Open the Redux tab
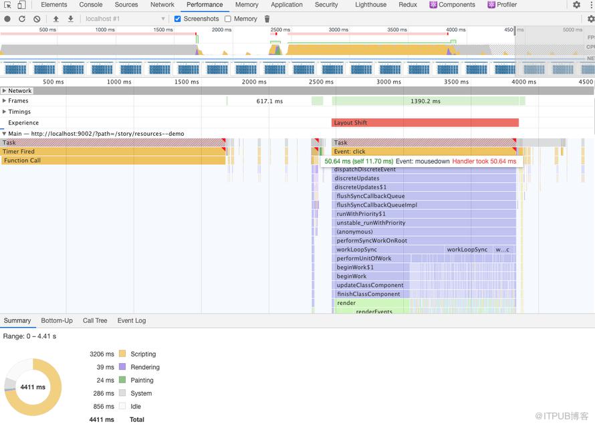 pyautogui.click(x=408, y=5)
